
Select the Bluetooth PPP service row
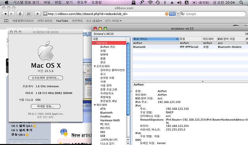[x=190, y=47]
